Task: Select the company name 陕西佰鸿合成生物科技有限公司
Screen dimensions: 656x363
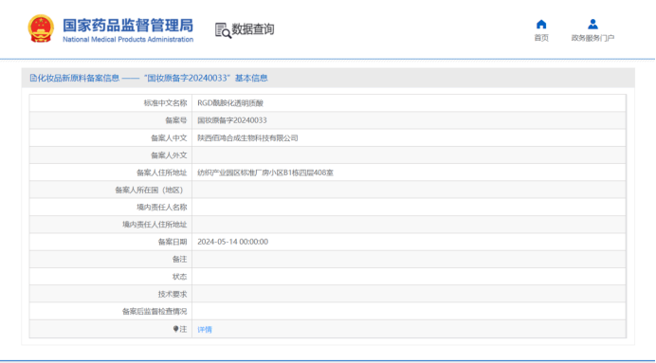Action: [x=247, y=138]
